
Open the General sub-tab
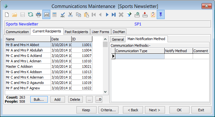click(x=118, y=39)
